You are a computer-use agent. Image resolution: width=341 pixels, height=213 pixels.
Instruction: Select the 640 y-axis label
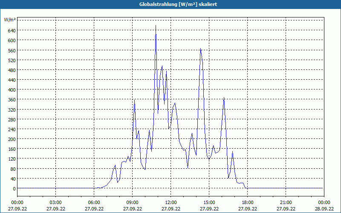[x=13, y=31]
